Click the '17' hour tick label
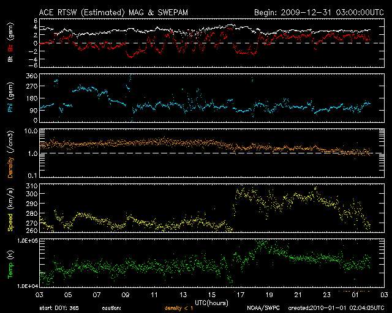The image size is (392, 313). coord(241,295)
